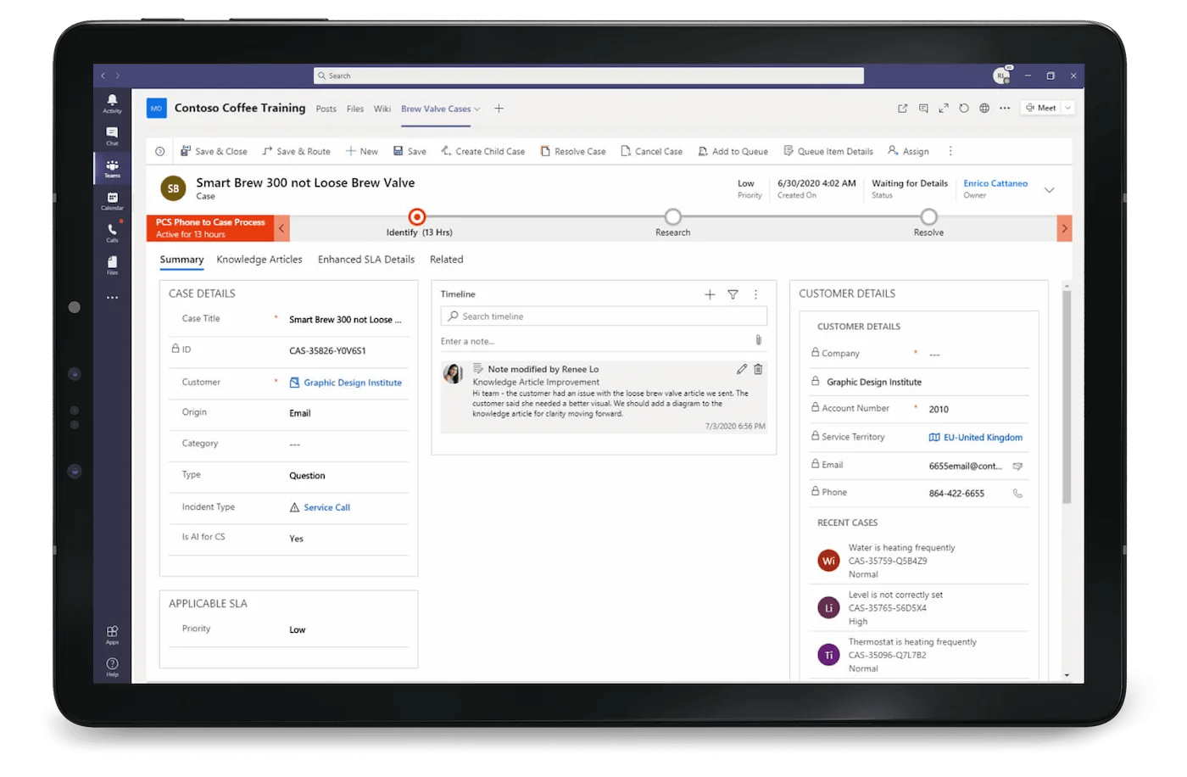Switch to the Posts tab

click(326, 109)
